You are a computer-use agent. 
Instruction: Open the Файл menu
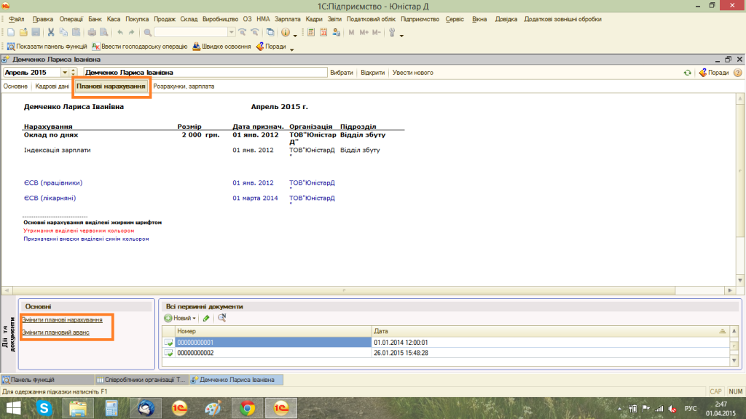(17, 20)
